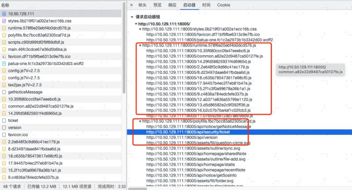Viewport: 352px width, 190px height.
Task: Switch to the 时间 tab
Action: click(x=206, y=5)
